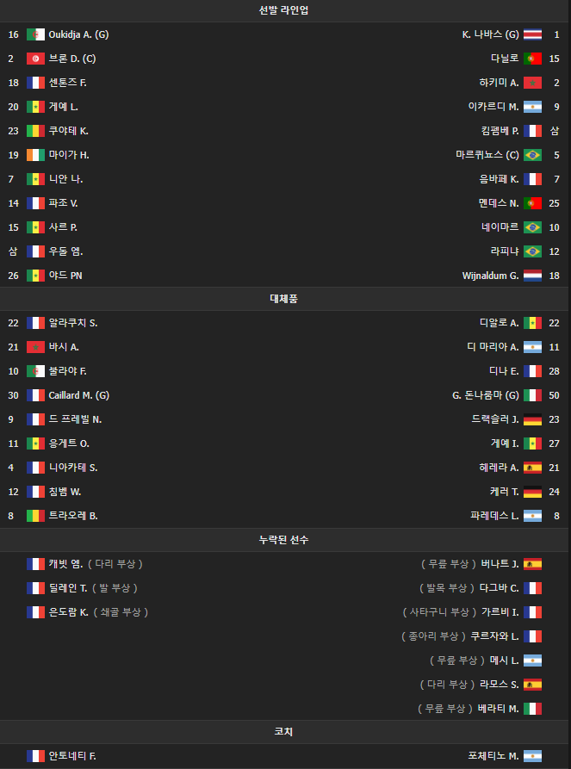Click the Tunisia flag next to 브론 D.

point(35,59)
